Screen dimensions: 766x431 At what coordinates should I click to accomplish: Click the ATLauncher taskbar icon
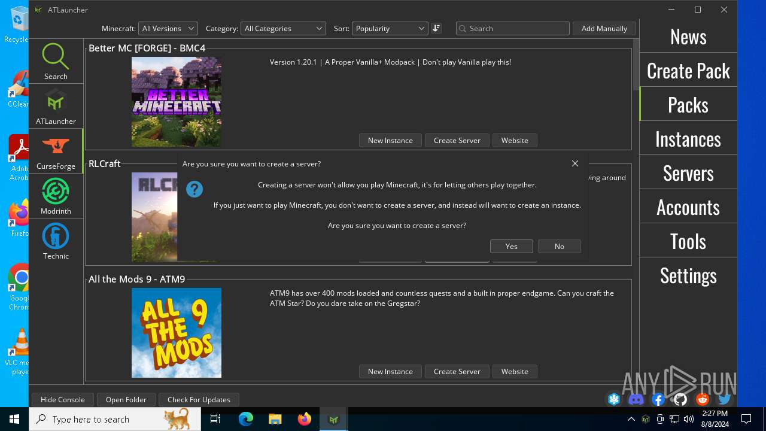[x=334, y=419]
